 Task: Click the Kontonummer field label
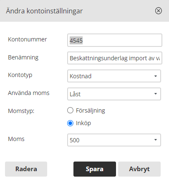coord(28,39)
